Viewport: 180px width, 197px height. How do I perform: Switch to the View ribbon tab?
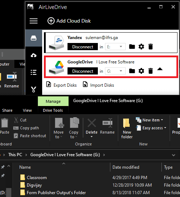[x=27, y=110]
